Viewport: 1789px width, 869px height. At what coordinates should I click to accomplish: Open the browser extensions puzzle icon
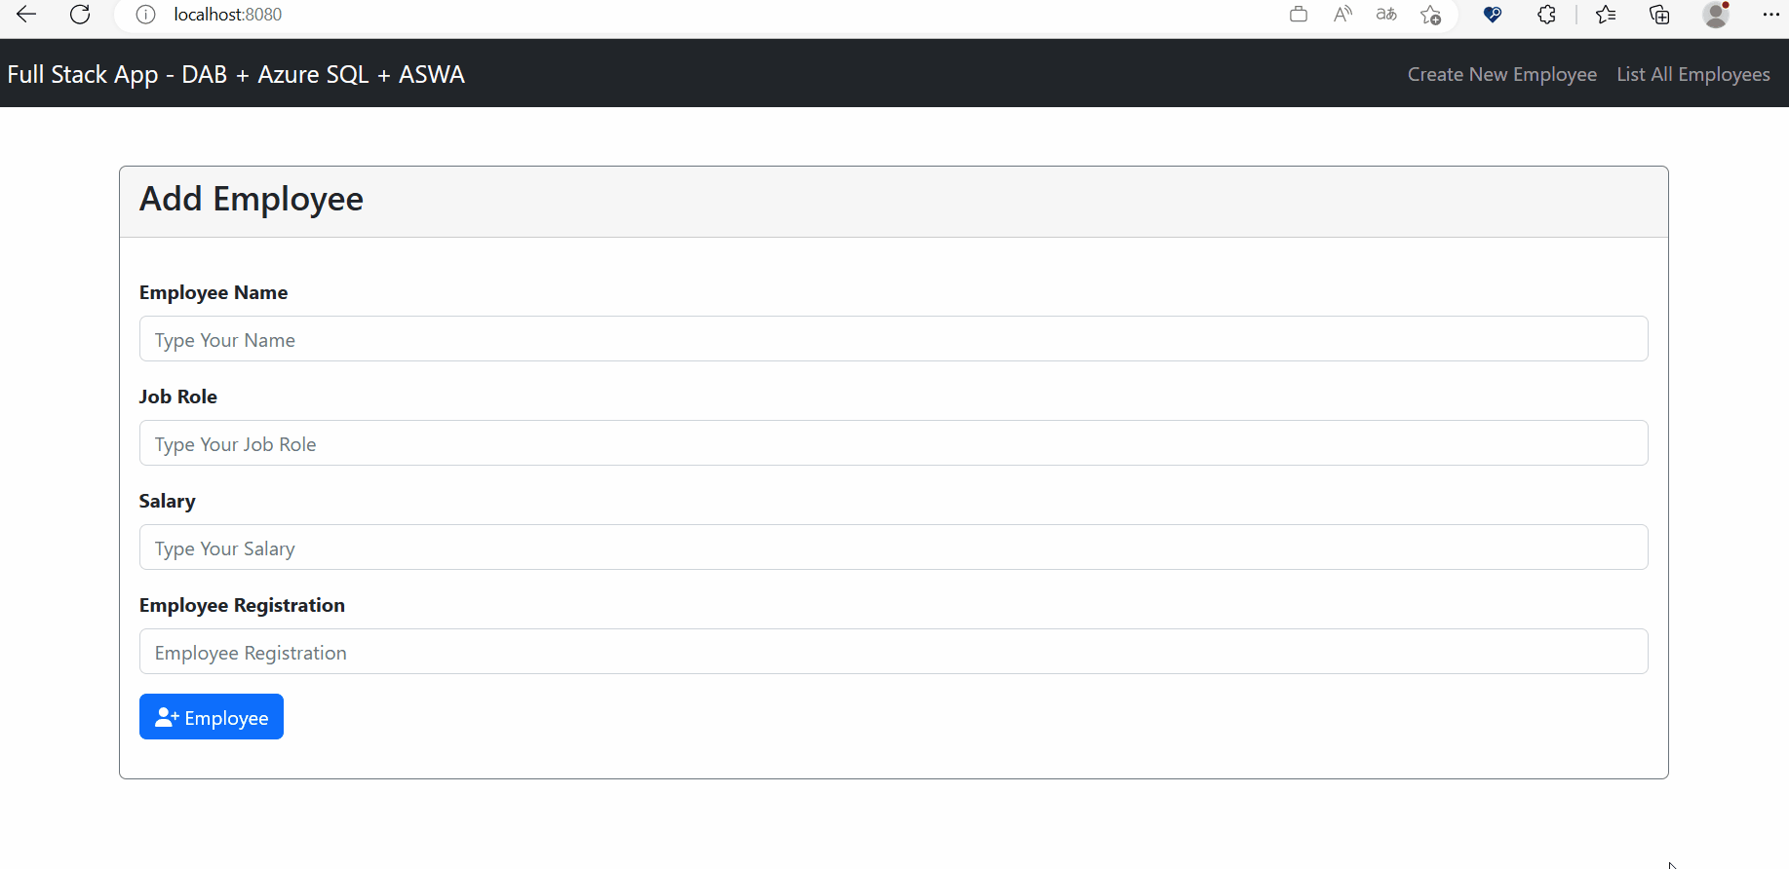pos(1546,15)
